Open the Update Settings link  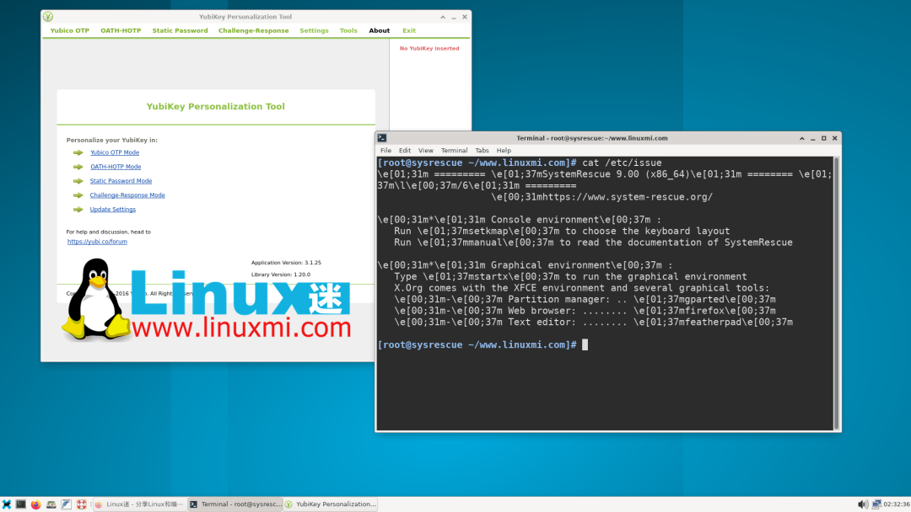point(115,209)
